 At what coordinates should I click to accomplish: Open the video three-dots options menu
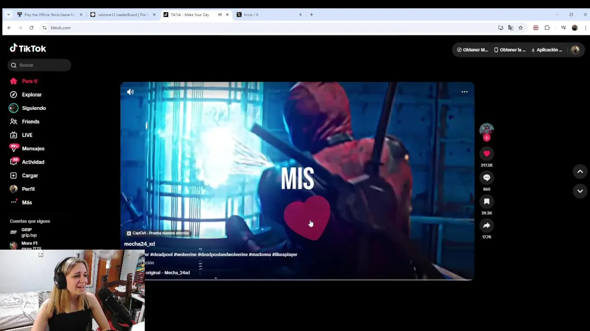465,92
